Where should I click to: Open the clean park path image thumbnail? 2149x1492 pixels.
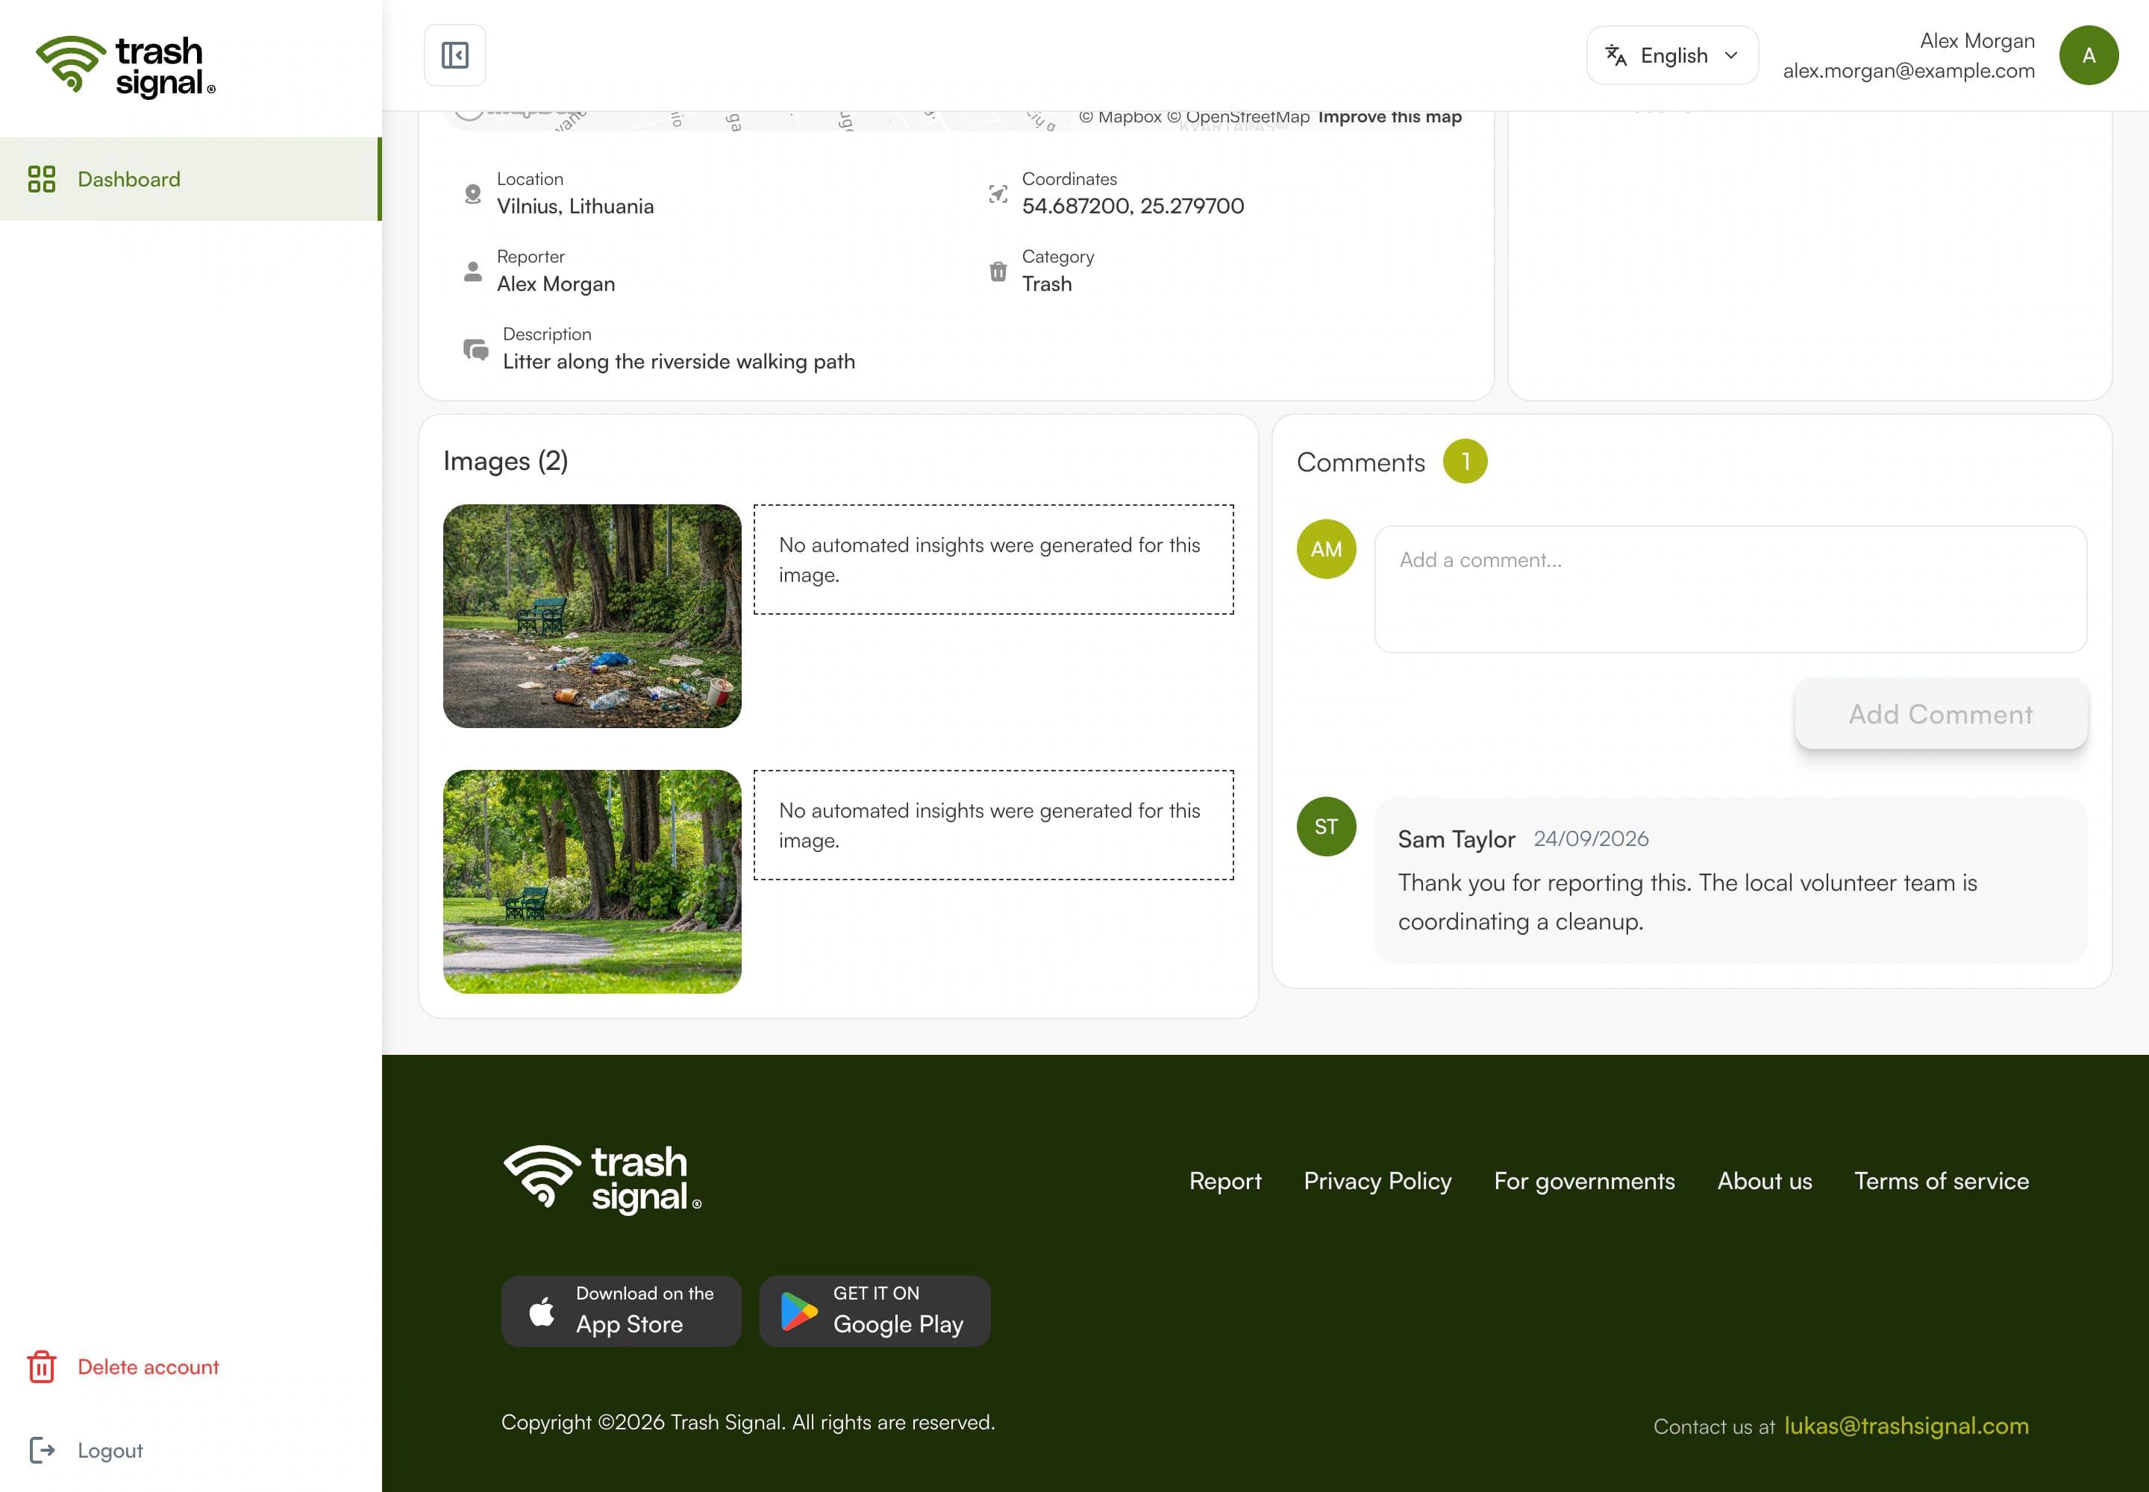click(592, 882)
